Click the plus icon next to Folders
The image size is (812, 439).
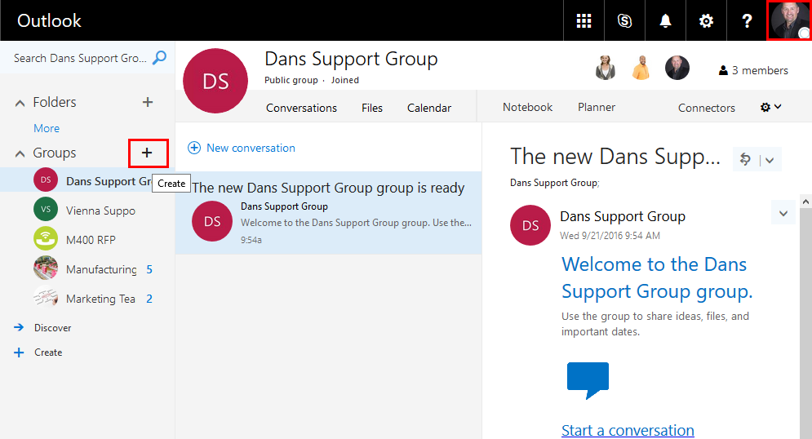(x=148, y=102)
